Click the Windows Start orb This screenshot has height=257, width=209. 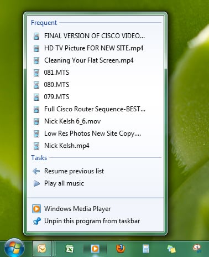click(x=14, y=248)
